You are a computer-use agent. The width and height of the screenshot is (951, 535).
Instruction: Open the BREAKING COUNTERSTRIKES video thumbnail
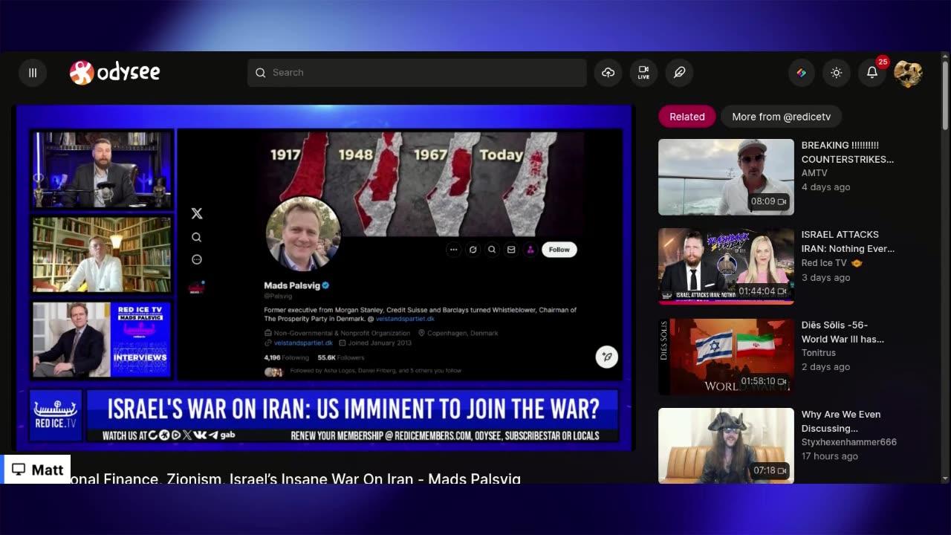click(726, 177)
